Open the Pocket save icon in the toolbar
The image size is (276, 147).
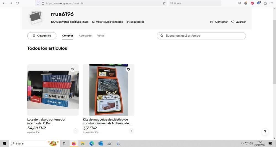239,3
